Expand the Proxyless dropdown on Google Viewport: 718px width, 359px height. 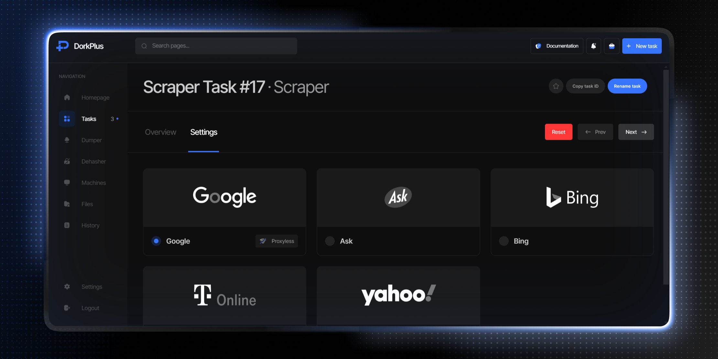(x=277, y=241)
